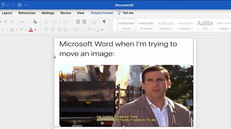
Task: Apply the Title style
Action: click(x=205, y=25)
